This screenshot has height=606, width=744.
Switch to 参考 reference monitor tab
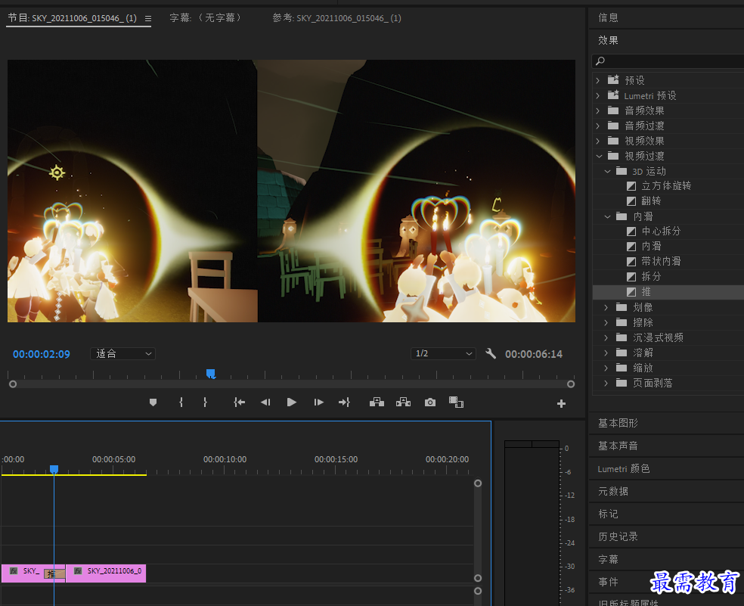tap(337, 18)
